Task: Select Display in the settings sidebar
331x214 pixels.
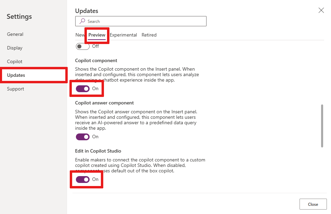Action: [x=14, y=48]
